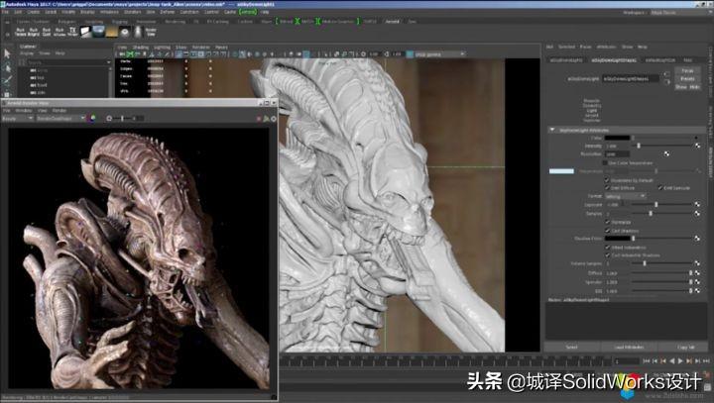Click the black Color swatch of skydome light
The height and width of the screenshot is (403, 714).
click(x=617, y=138)
